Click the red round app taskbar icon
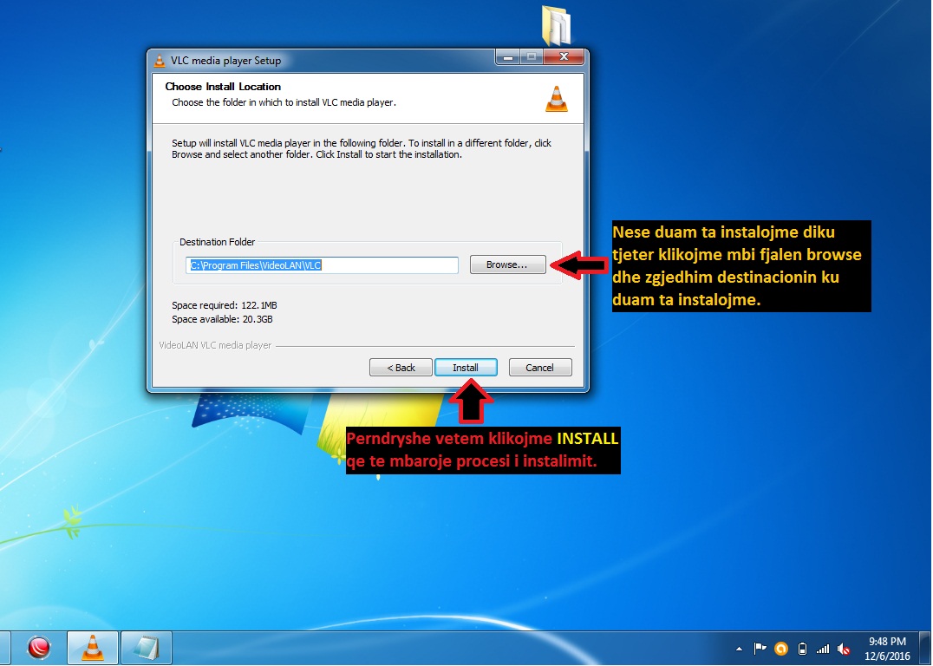The height and width of the screenshot is (666, 933). (x=39, y=648)
